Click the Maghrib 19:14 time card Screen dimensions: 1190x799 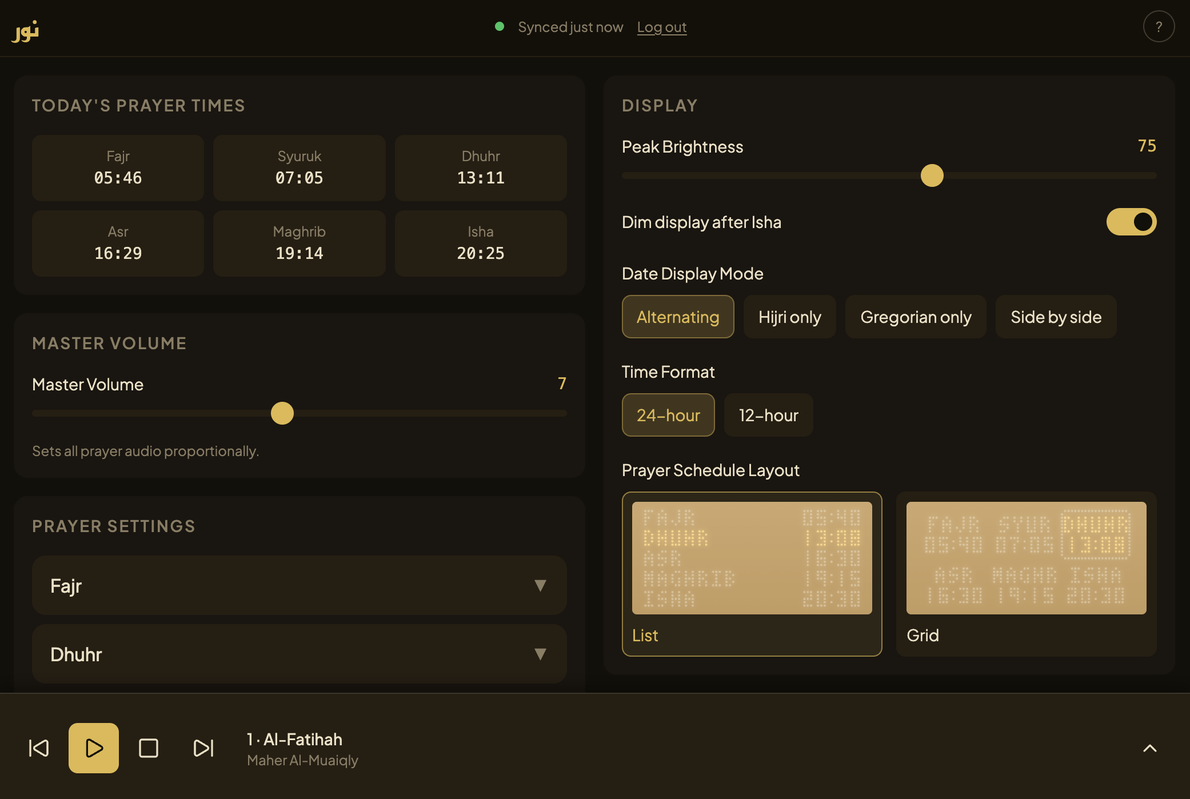(x=300, y=243)
